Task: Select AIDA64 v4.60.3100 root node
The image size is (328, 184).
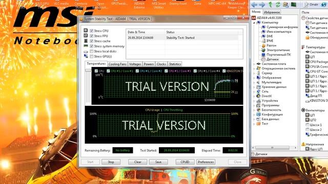Action: [269, 18]
